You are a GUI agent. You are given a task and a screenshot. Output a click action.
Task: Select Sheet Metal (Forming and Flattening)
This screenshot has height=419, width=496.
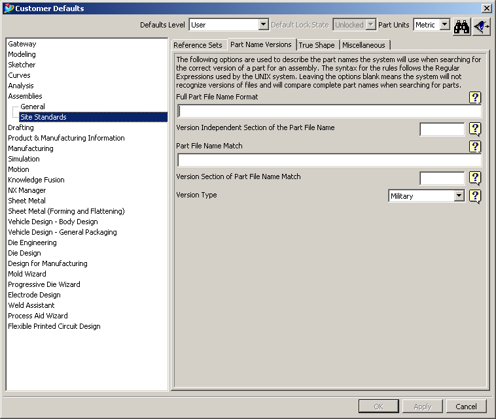[66, 210]
